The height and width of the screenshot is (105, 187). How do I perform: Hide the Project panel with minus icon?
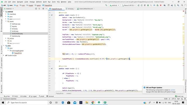[46, 9]
